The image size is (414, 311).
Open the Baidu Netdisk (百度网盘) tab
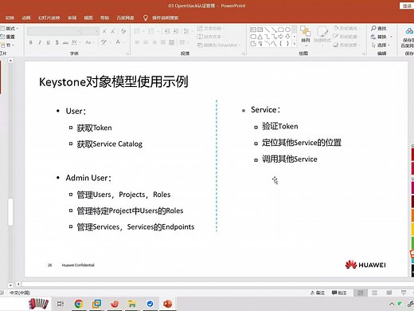[x=125, y=18]
